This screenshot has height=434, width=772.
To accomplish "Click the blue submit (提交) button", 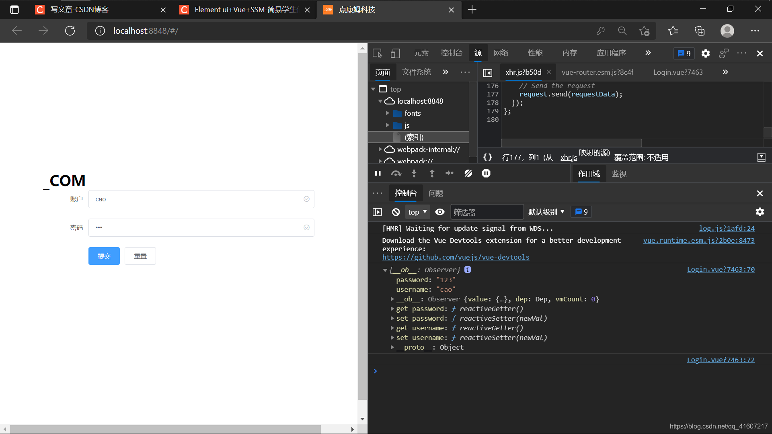I will 104,256.
